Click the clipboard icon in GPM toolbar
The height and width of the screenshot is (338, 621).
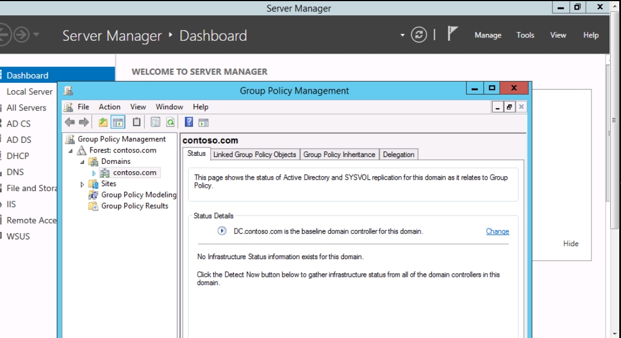click(x=136, y=122)
